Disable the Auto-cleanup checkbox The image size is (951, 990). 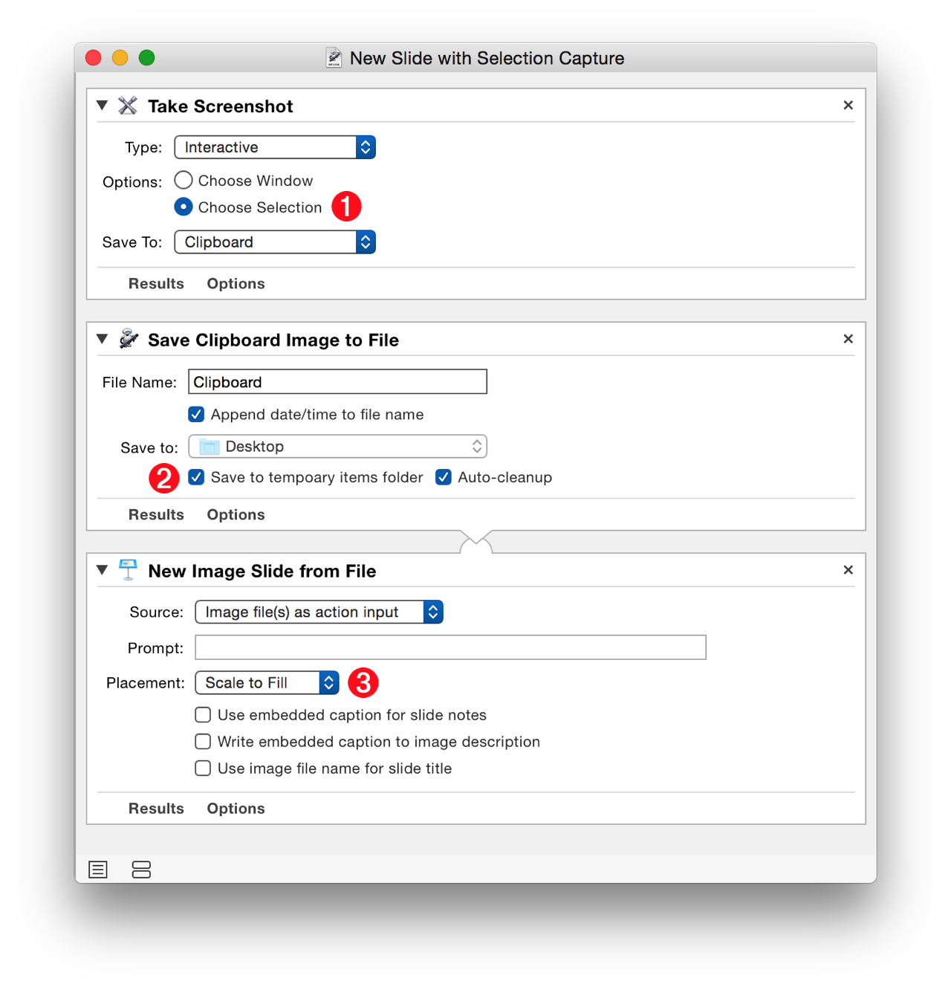pos(444,477)
